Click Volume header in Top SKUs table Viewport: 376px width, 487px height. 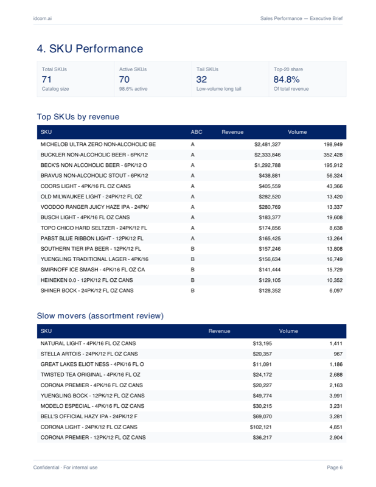tap(297, 132)
